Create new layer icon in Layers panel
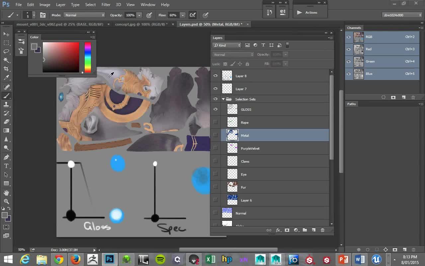 click(x=313, y=230)
